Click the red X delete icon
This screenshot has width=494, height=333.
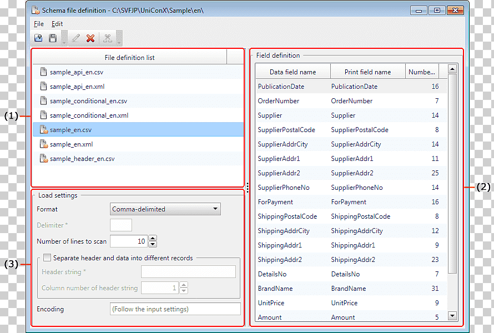point(90,38)
